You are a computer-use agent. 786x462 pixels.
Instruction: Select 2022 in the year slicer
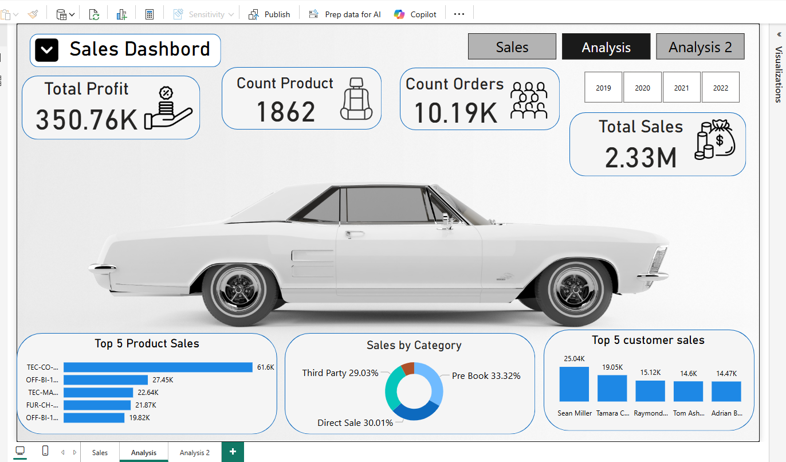[721, 88]
